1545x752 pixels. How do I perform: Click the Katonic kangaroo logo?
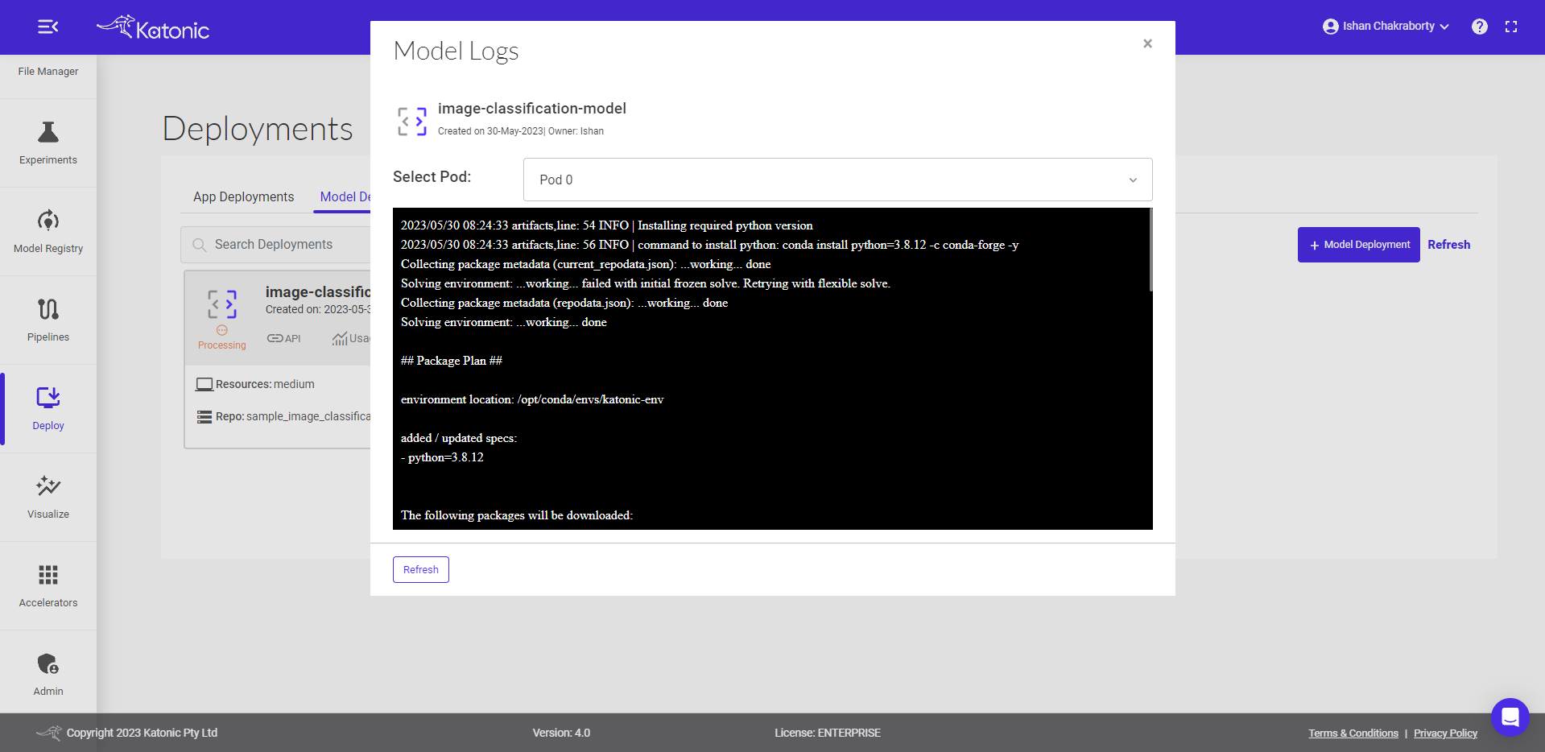pos(153,27)
